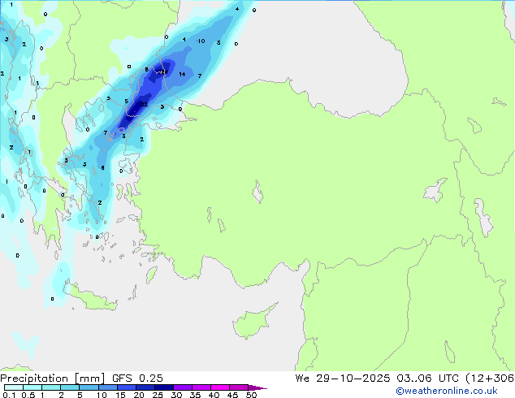
Task: Select the 10–15 mm legend swatch
Action: tap(107, 387)
